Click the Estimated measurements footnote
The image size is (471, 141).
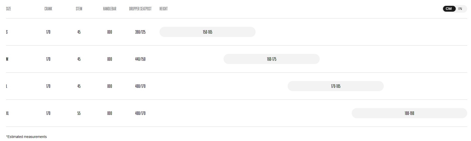26,137
